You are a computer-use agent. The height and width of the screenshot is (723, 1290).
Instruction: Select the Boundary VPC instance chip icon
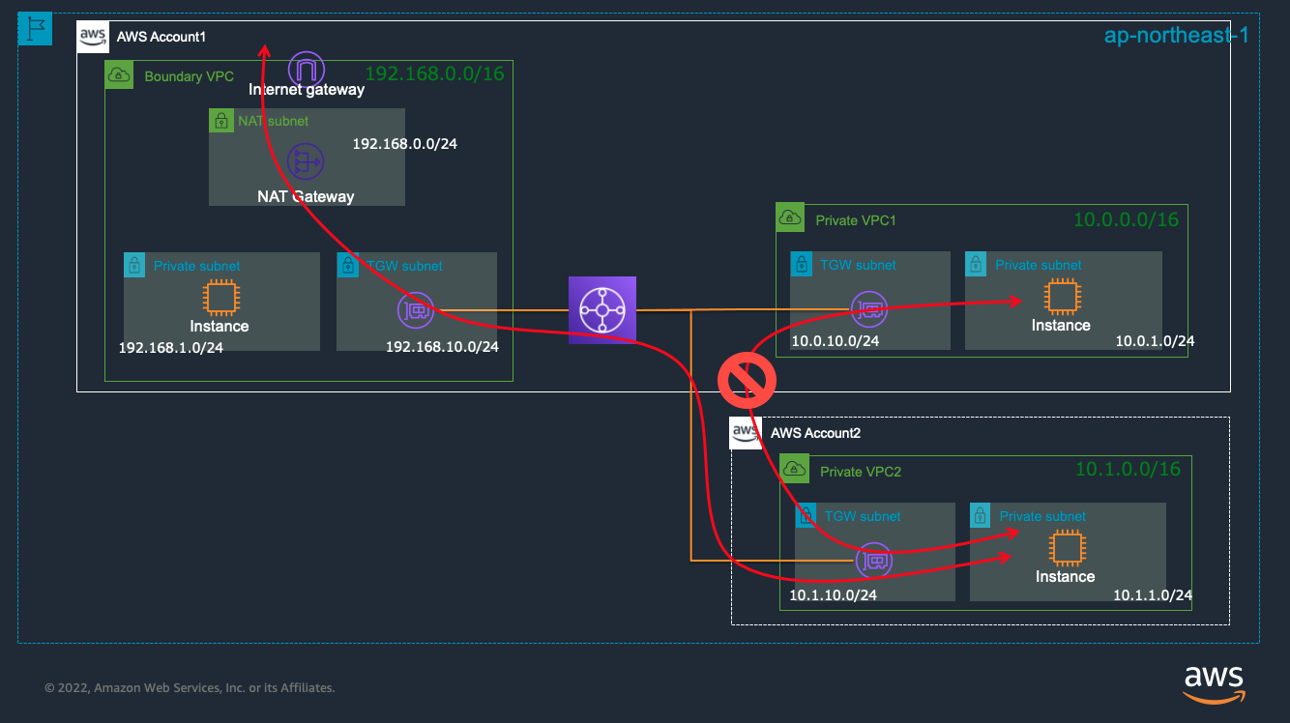(220, 298)
